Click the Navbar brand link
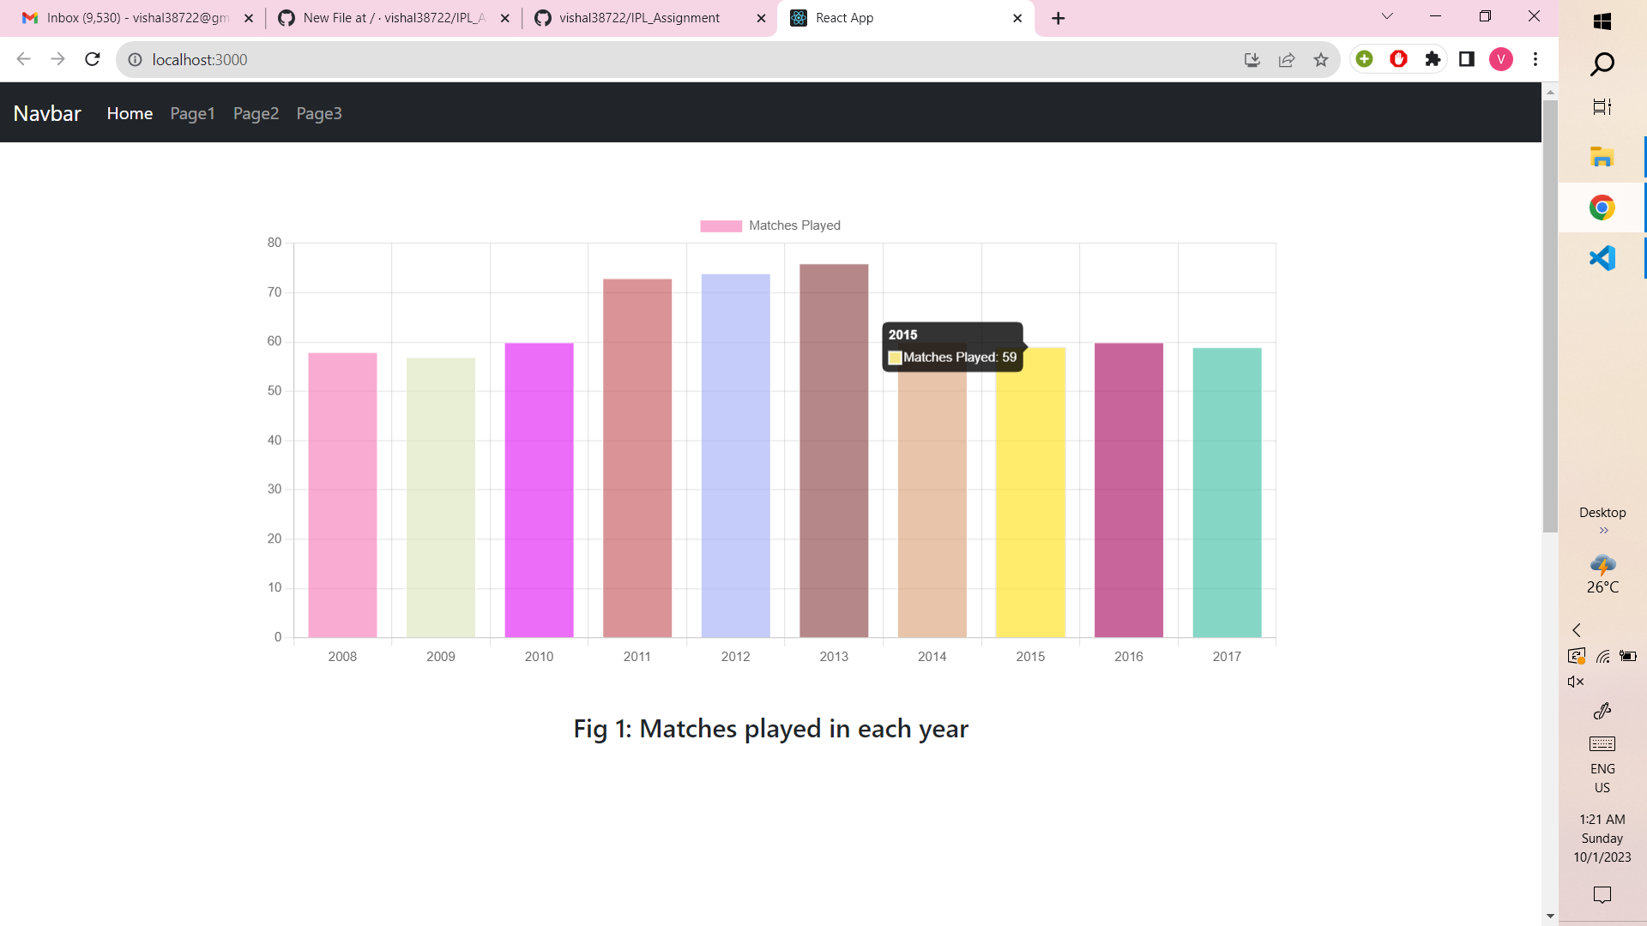Screen dimensions: 1647x926 point(47,113)
